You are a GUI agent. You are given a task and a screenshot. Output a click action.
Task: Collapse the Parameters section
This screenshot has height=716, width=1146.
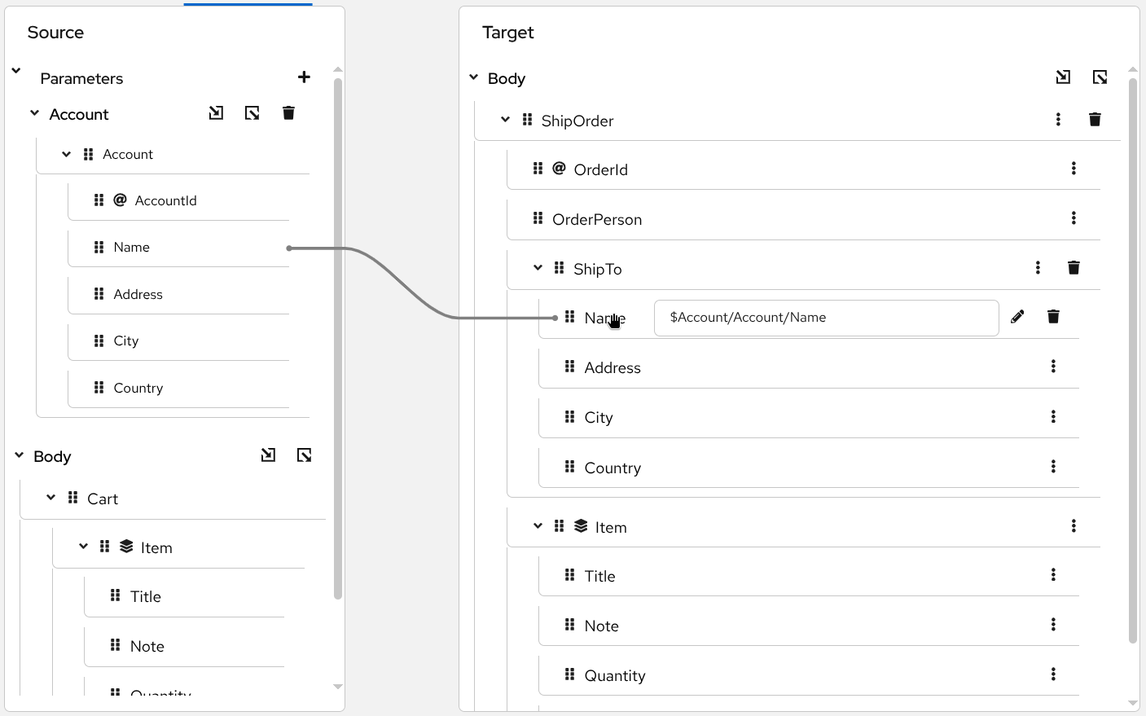16,71
